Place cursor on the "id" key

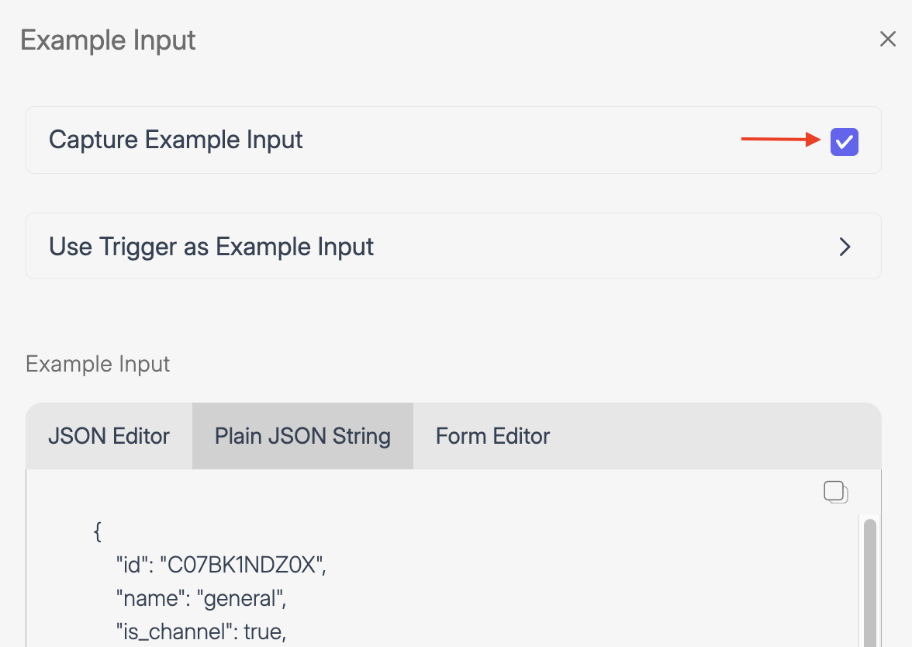(x=132, y=566)
